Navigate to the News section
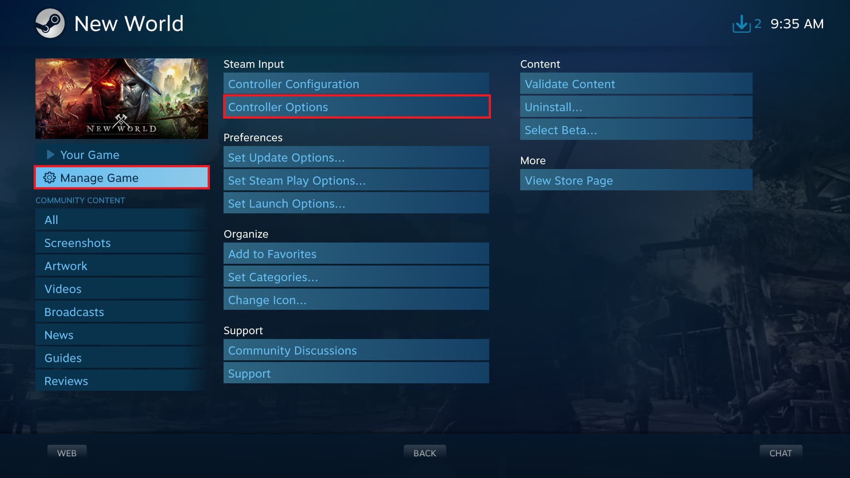Viewport: 850px width, 478px height. (58, 335)
